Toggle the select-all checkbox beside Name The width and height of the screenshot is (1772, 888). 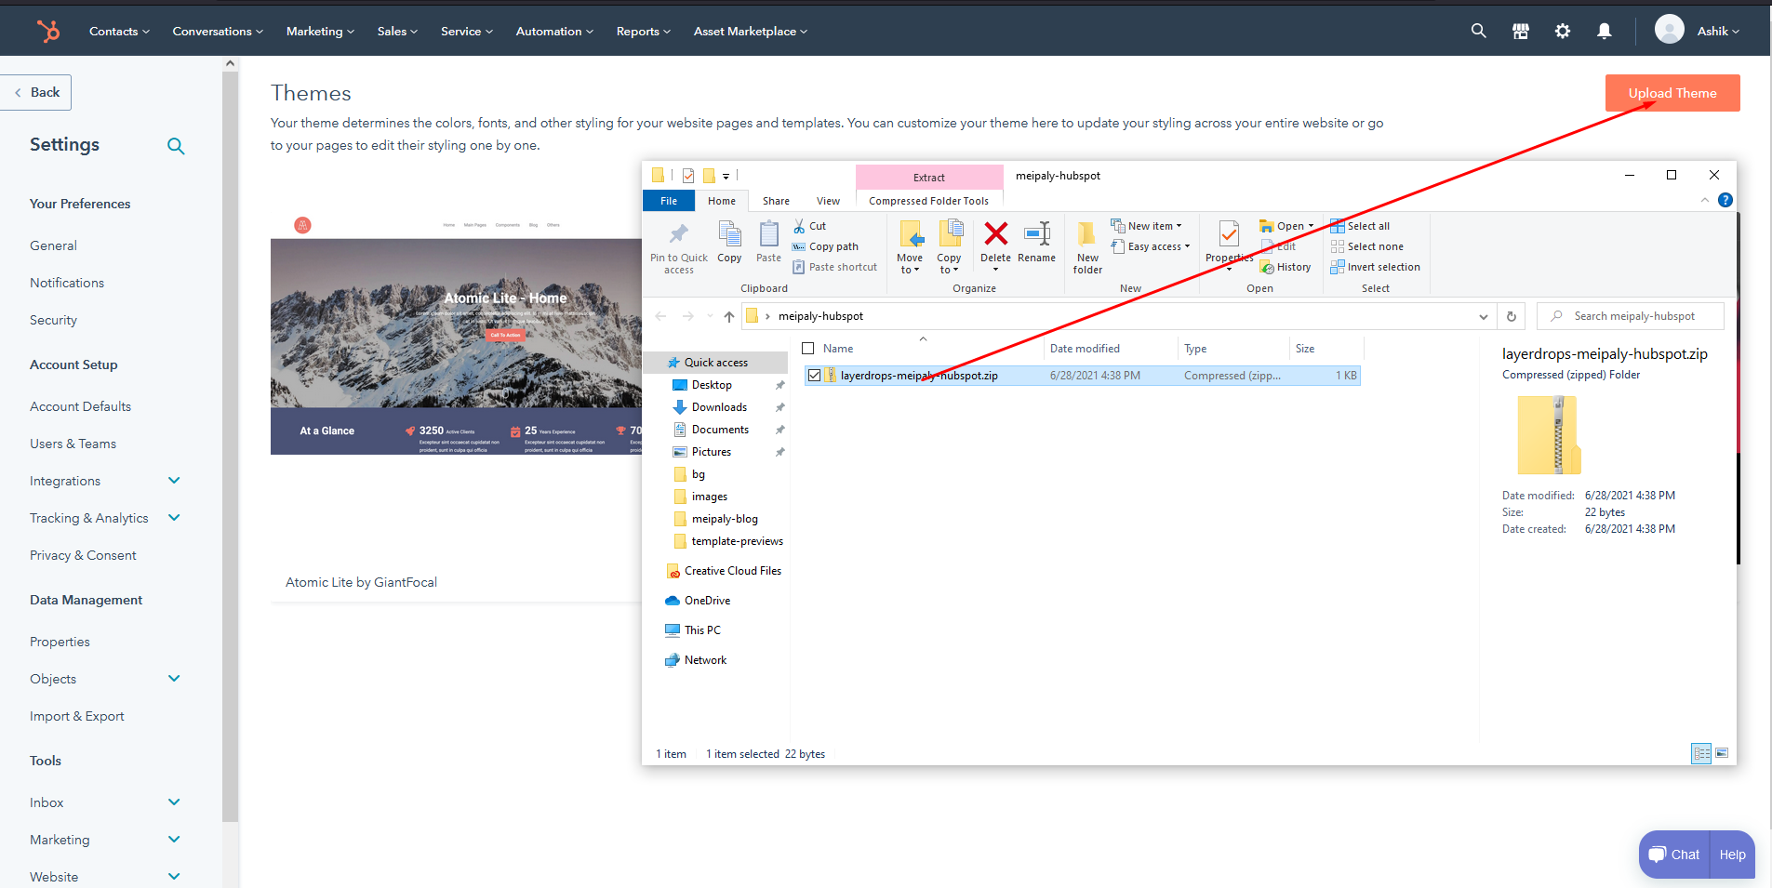point(808,349)
